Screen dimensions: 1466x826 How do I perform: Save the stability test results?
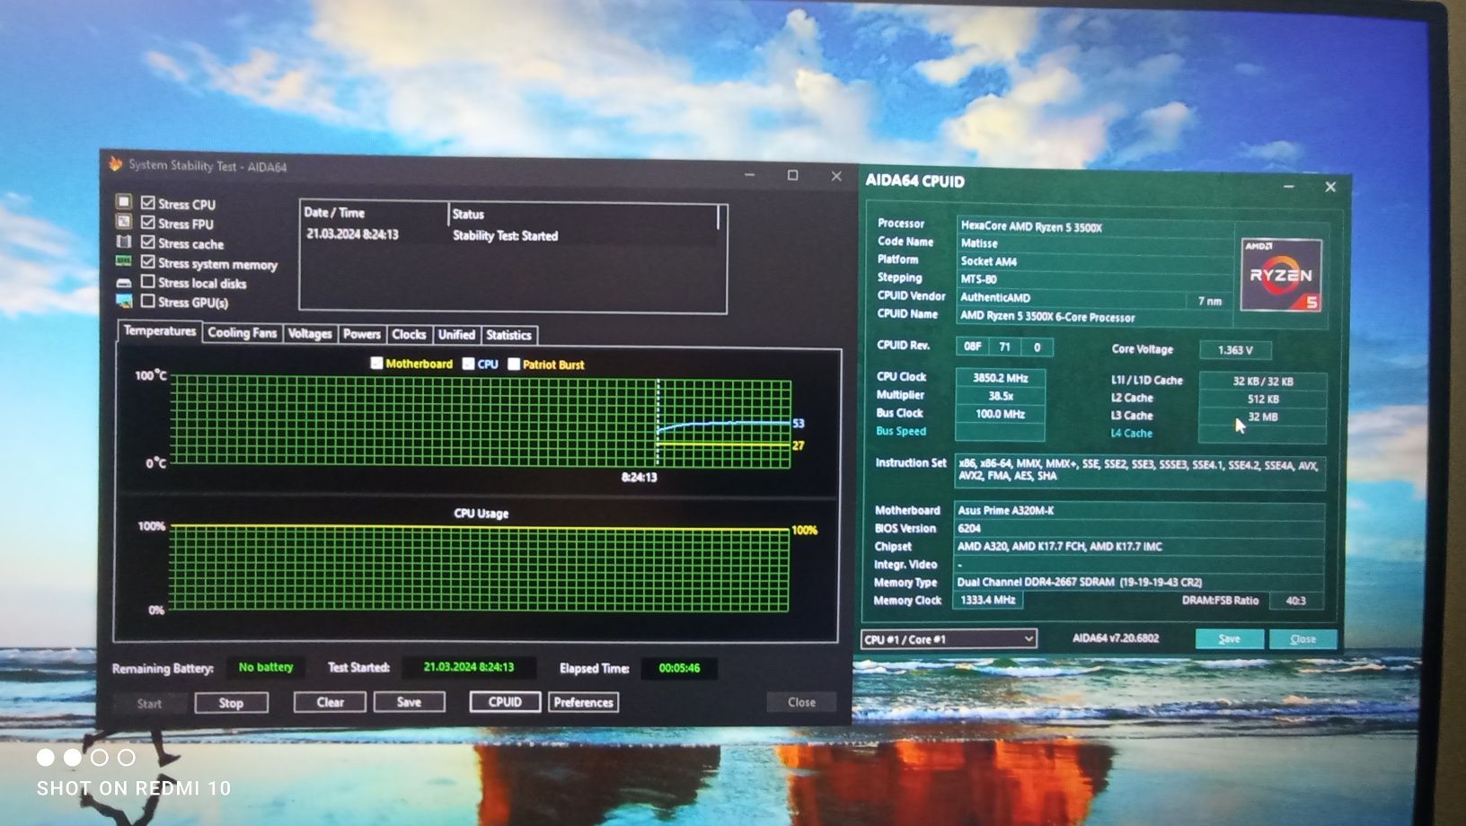pos(409,702)
